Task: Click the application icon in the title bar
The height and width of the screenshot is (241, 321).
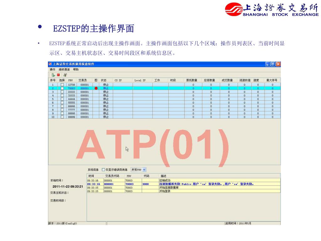Action: 50,64
